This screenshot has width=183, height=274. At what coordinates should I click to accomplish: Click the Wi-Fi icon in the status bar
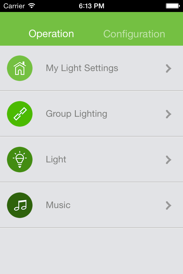click(32, 6)
